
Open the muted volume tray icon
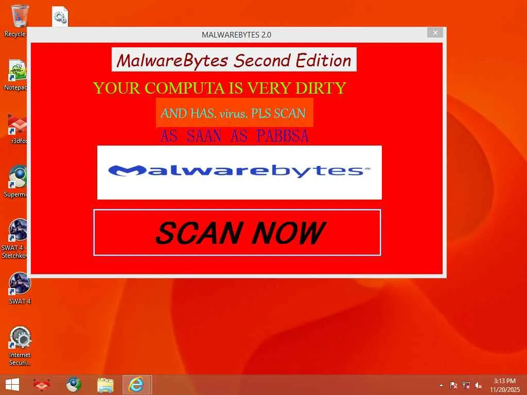(x=478, y=385)
